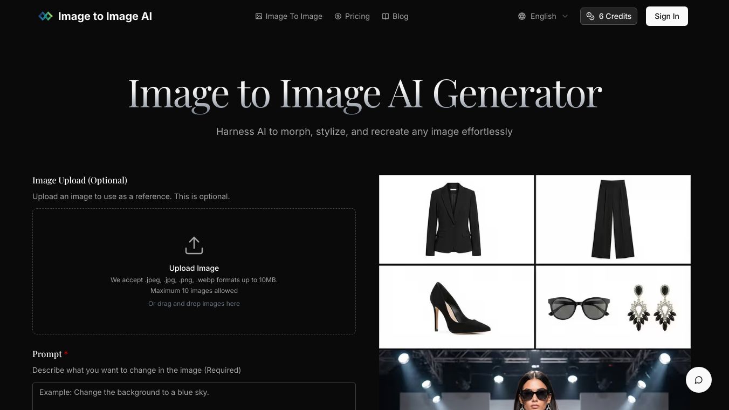Click the book icon next to Blog

(385, 16)
